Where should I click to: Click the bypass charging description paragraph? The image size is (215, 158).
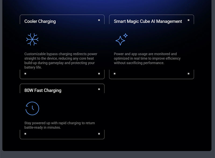pos(61,61)
